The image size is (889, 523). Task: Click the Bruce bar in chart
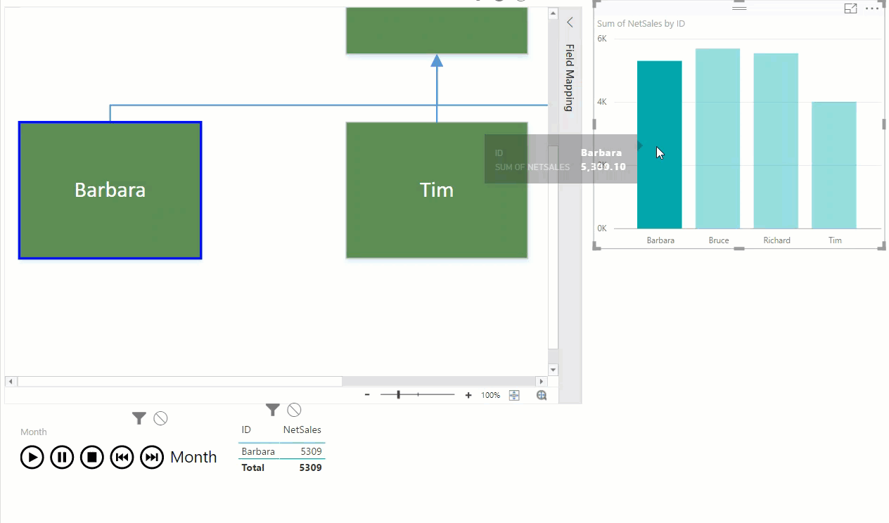[x=718, y=138]
